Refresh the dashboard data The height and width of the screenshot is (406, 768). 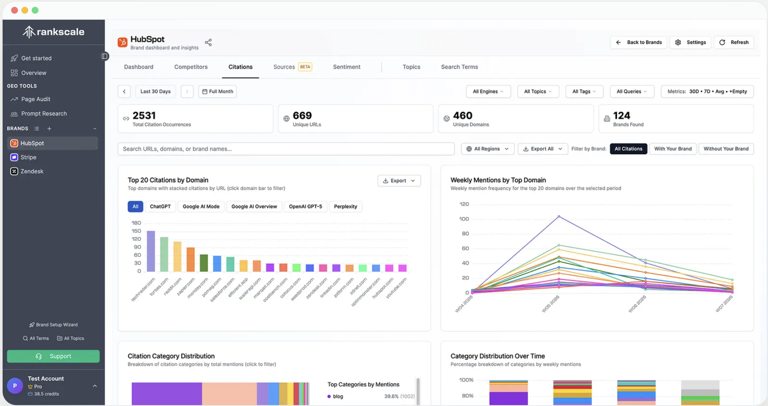click(x=734, y=42)
